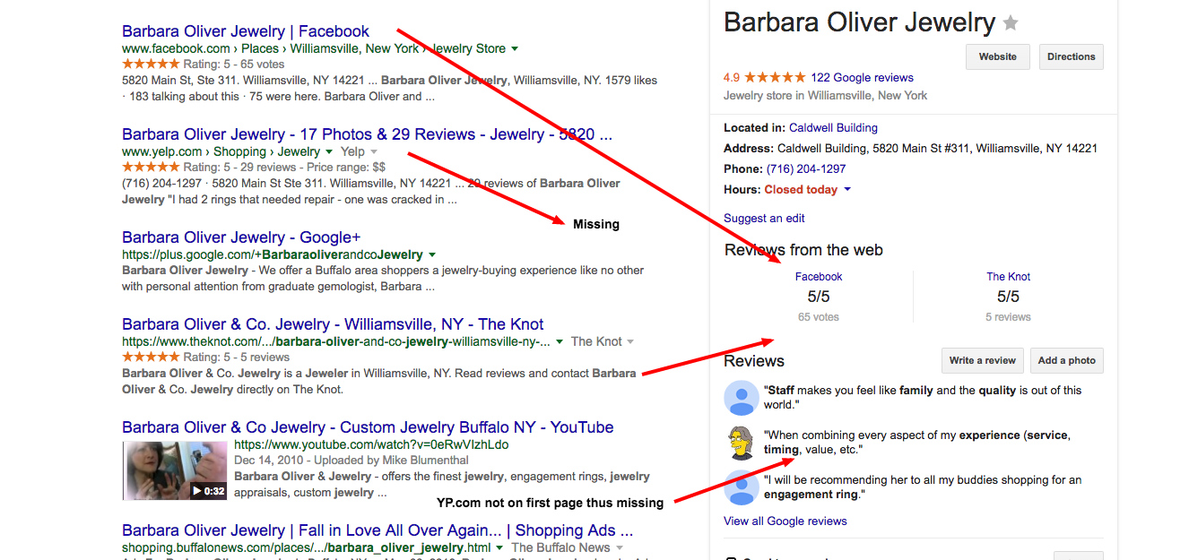
Task: Open Facebook under Reviews from the web
Action: (819, 277)
